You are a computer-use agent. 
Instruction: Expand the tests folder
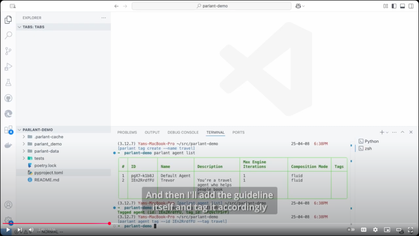24,158
